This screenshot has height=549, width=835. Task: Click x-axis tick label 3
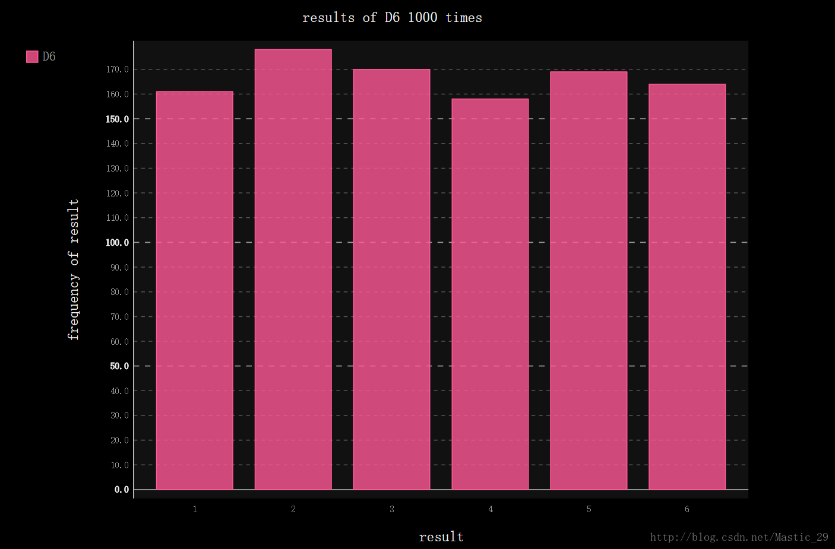(x=392, y=509)
